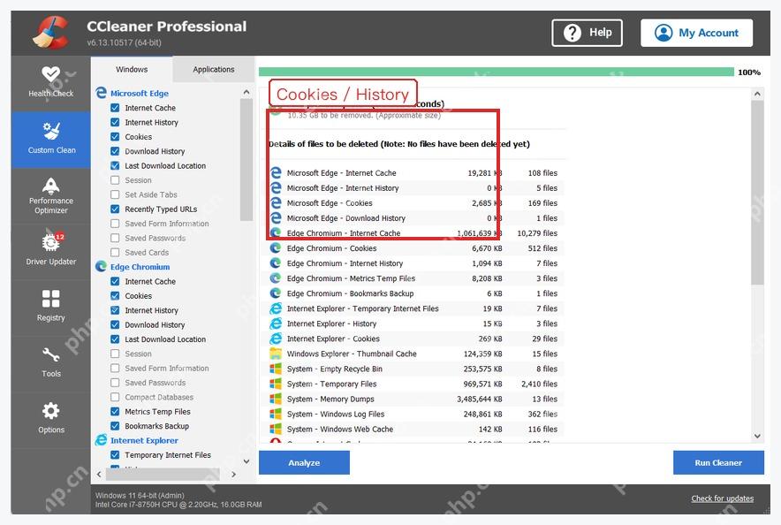The width and height of the screenshot is (781, 525).
Task: Click the Run Cleaner button
Action: pos(718,463)
